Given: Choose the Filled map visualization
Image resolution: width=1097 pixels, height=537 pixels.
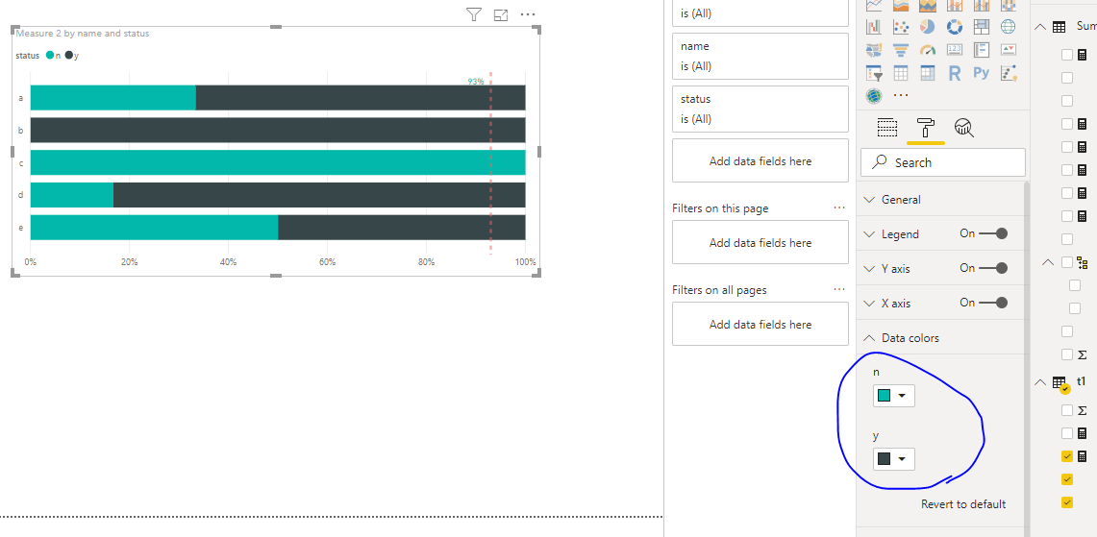Looking at the screenshot, I should (x=873, y=50).
